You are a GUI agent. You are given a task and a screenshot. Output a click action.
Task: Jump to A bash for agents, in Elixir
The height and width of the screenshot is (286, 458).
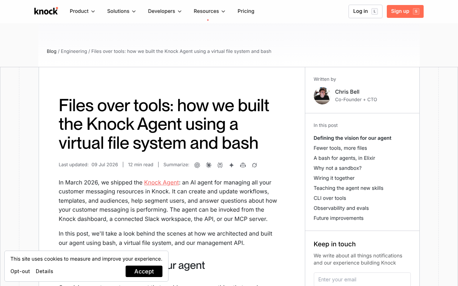pyautogui.click(x=344, y=158)
